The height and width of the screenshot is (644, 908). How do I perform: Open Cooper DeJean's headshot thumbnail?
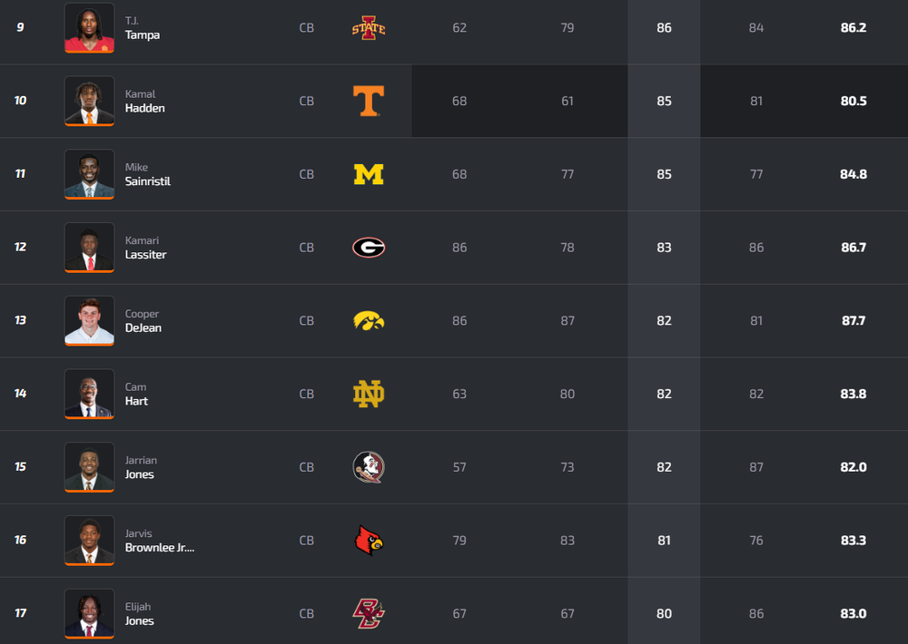click(x=89, y=320)
